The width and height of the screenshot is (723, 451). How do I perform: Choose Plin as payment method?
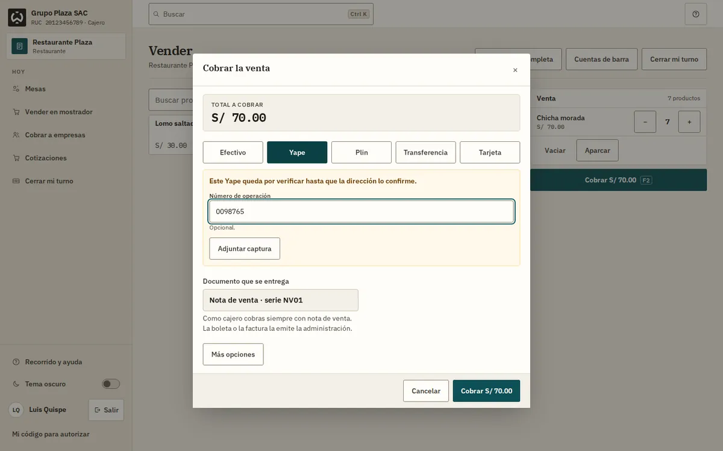point(361,152)
